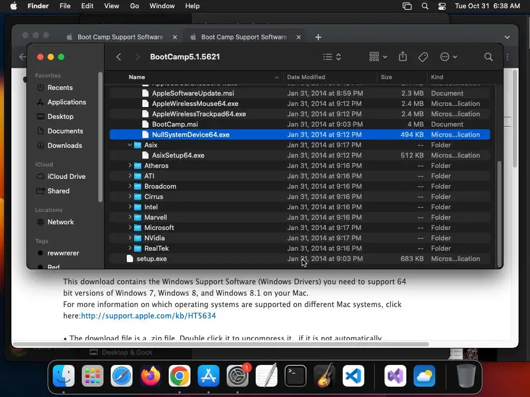The height and width of the screenshot is (397, 530).
Task: Open the Group By options dropdown
Action: (x=378, y=57)
